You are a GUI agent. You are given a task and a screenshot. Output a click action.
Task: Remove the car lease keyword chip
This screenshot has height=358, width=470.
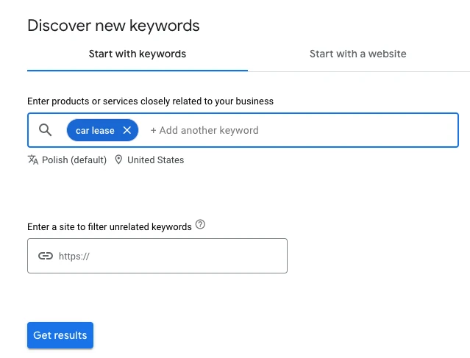pyautogui.click(x=127, y=130)
